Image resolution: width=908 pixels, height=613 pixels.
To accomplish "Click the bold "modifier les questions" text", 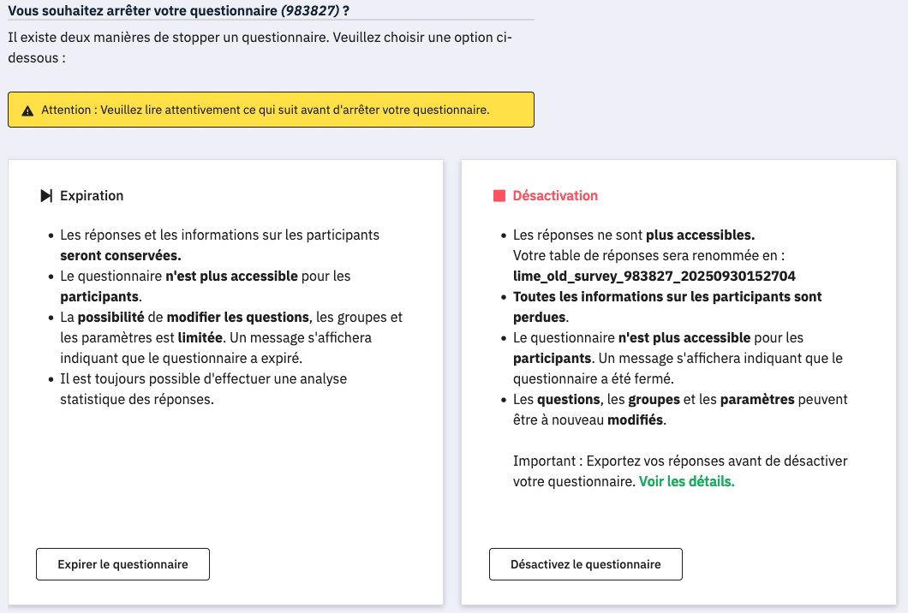I will (237, 317).
